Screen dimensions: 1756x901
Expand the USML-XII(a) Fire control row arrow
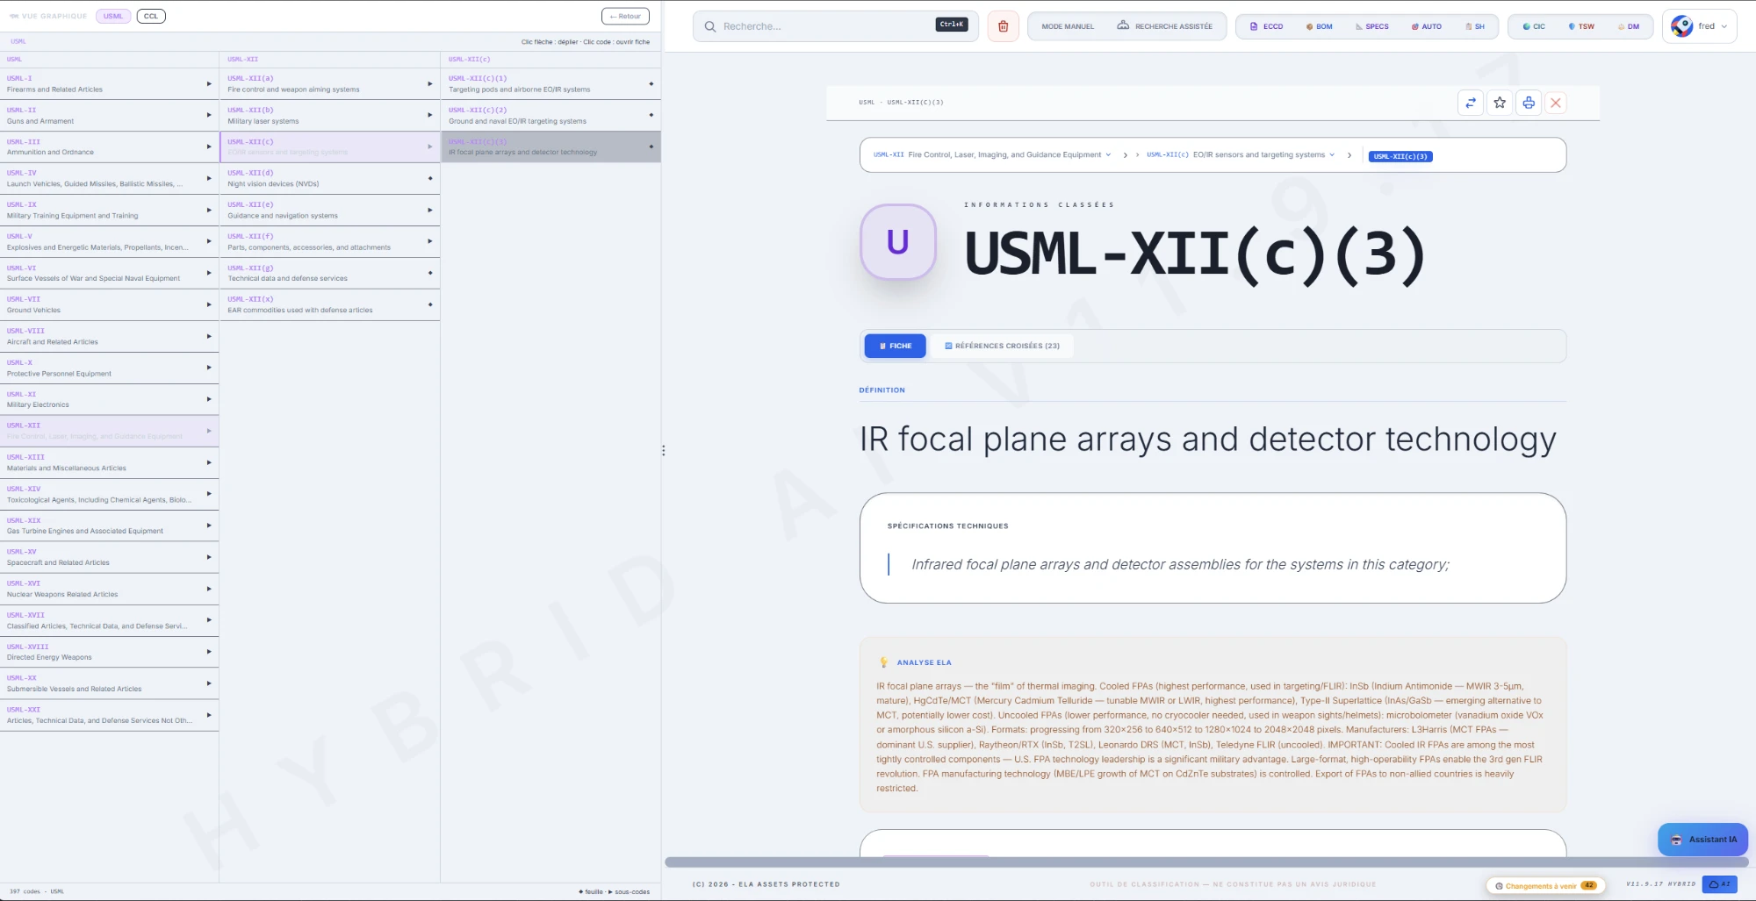(x=430, y=84)
